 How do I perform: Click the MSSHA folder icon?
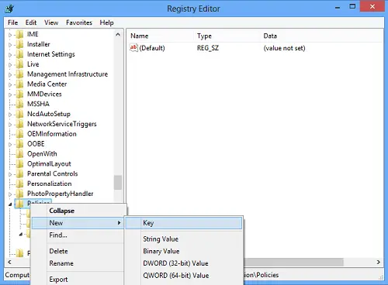[19, 104]
